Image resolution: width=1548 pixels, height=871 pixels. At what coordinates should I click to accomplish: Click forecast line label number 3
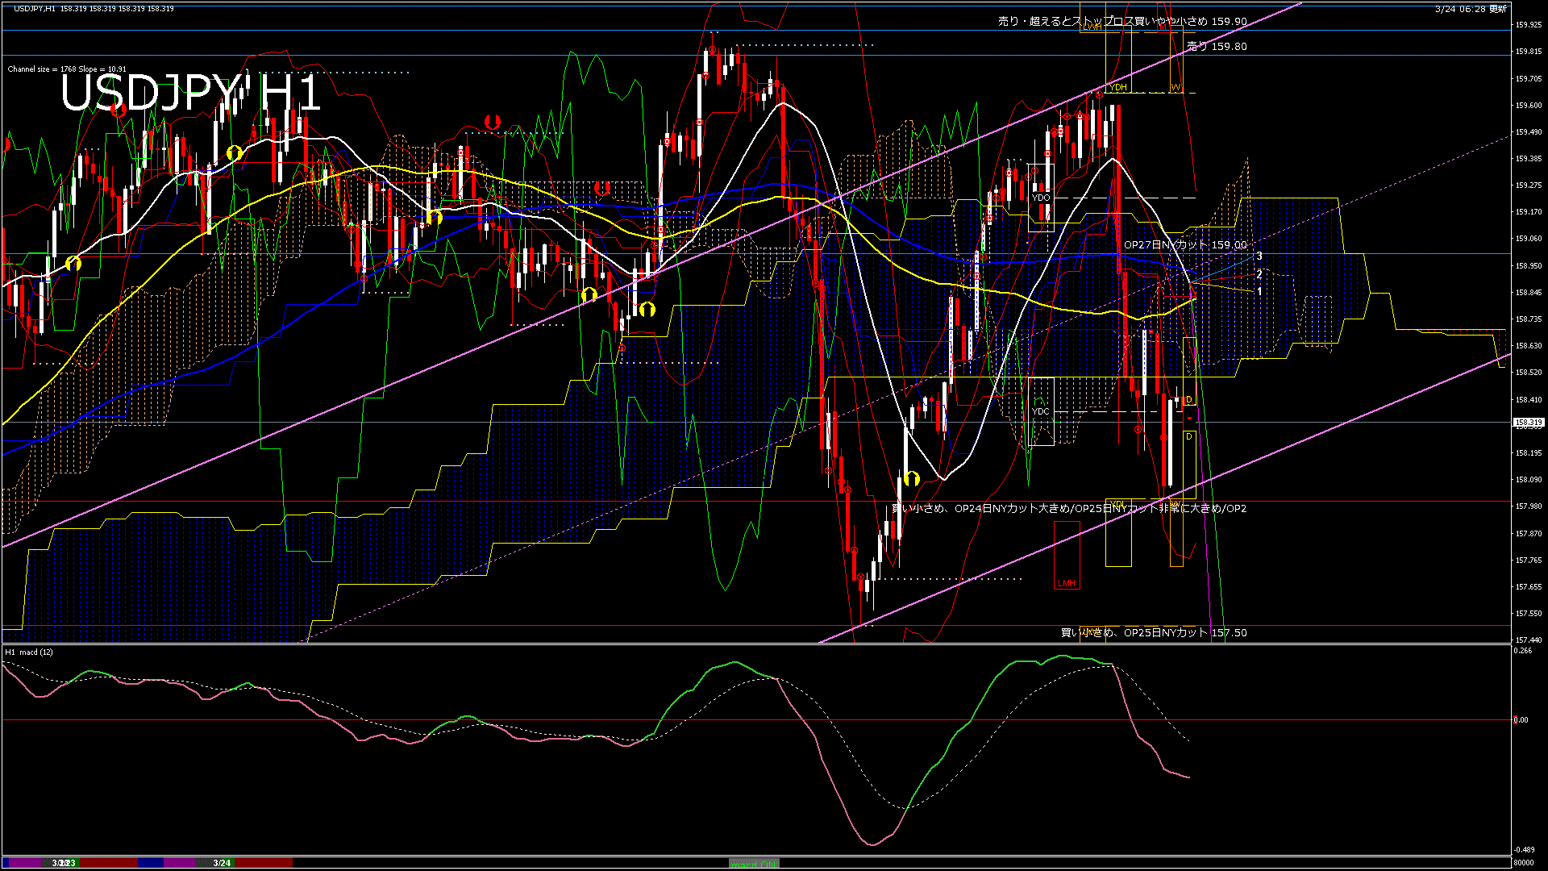pyautogui.click(x=1259, y=256)
